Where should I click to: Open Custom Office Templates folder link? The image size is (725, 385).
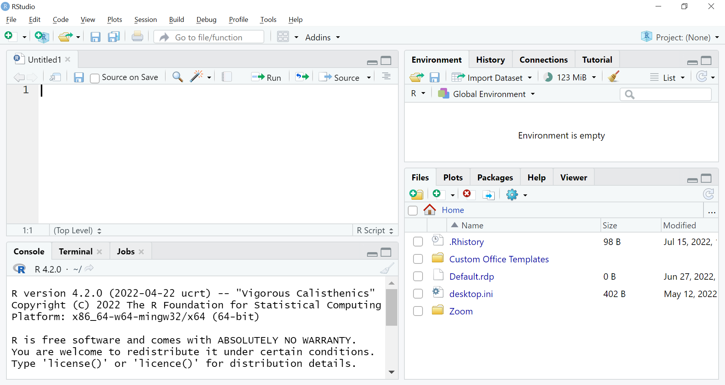tap(499, 259)
